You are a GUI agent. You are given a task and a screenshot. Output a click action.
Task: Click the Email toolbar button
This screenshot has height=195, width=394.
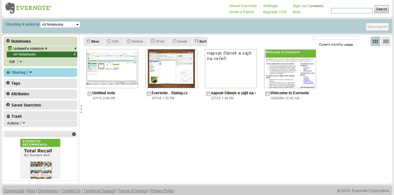180,41
